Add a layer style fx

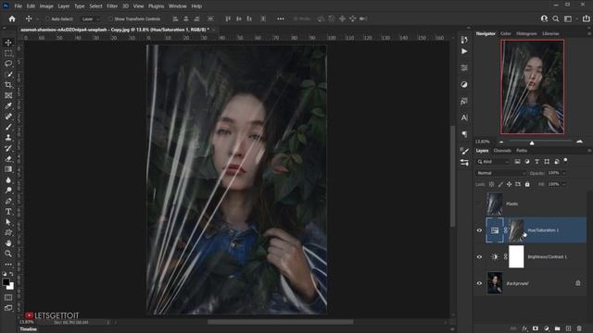point(524,328)
